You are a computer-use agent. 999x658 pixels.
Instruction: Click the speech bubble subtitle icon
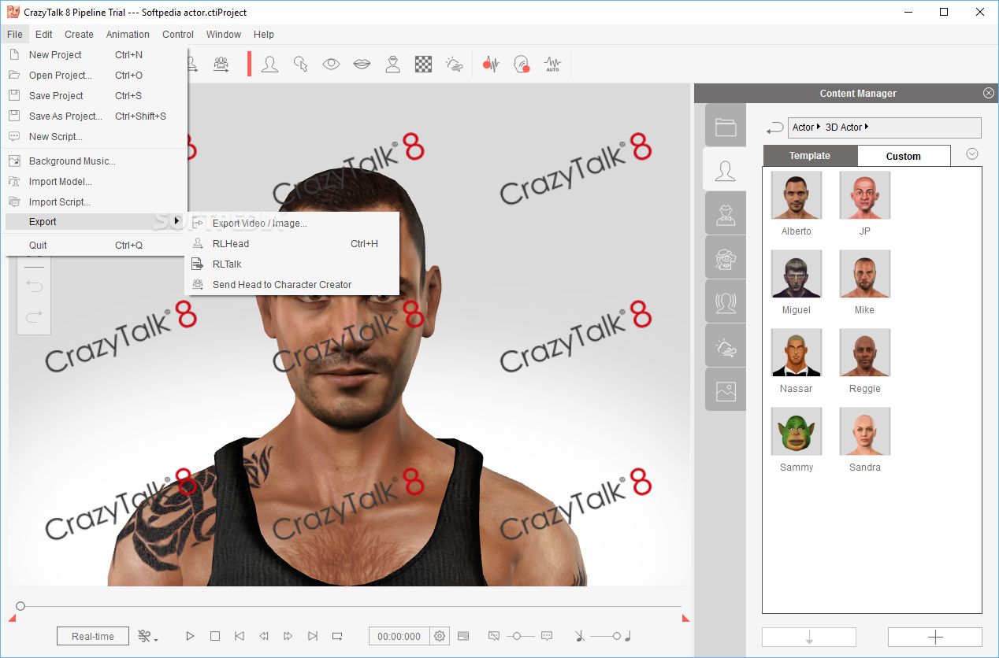click(x=547, y=636)
